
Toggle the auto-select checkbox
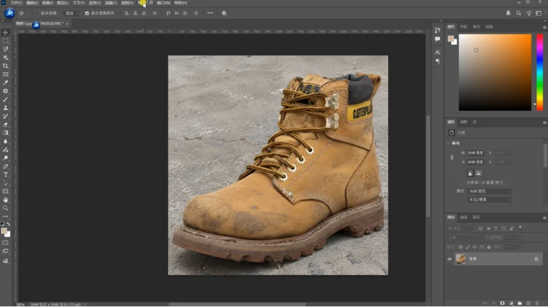(x=37, y=13)
